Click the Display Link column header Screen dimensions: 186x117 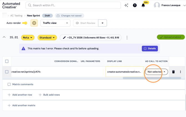pos(114,61)
